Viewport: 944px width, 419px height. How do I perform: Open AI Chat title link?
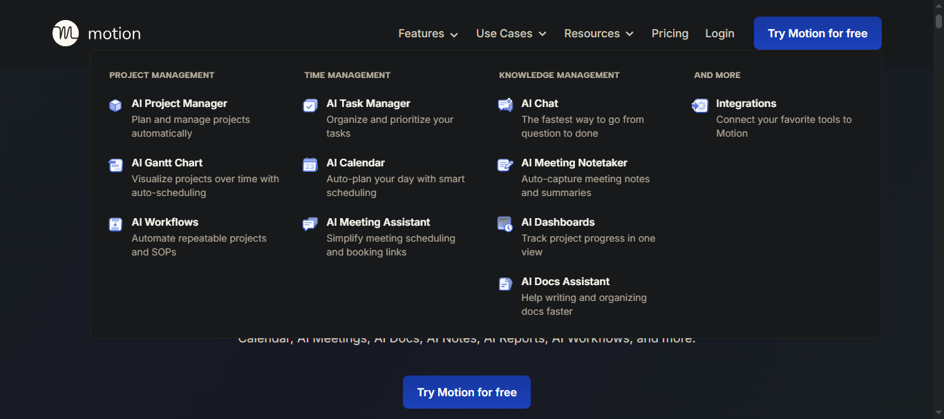click(x=540, y=104)
